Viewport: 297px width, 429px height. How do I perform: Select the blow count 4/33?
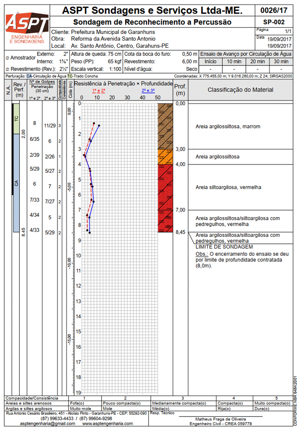pyautogui.click(x=35, y=230)
